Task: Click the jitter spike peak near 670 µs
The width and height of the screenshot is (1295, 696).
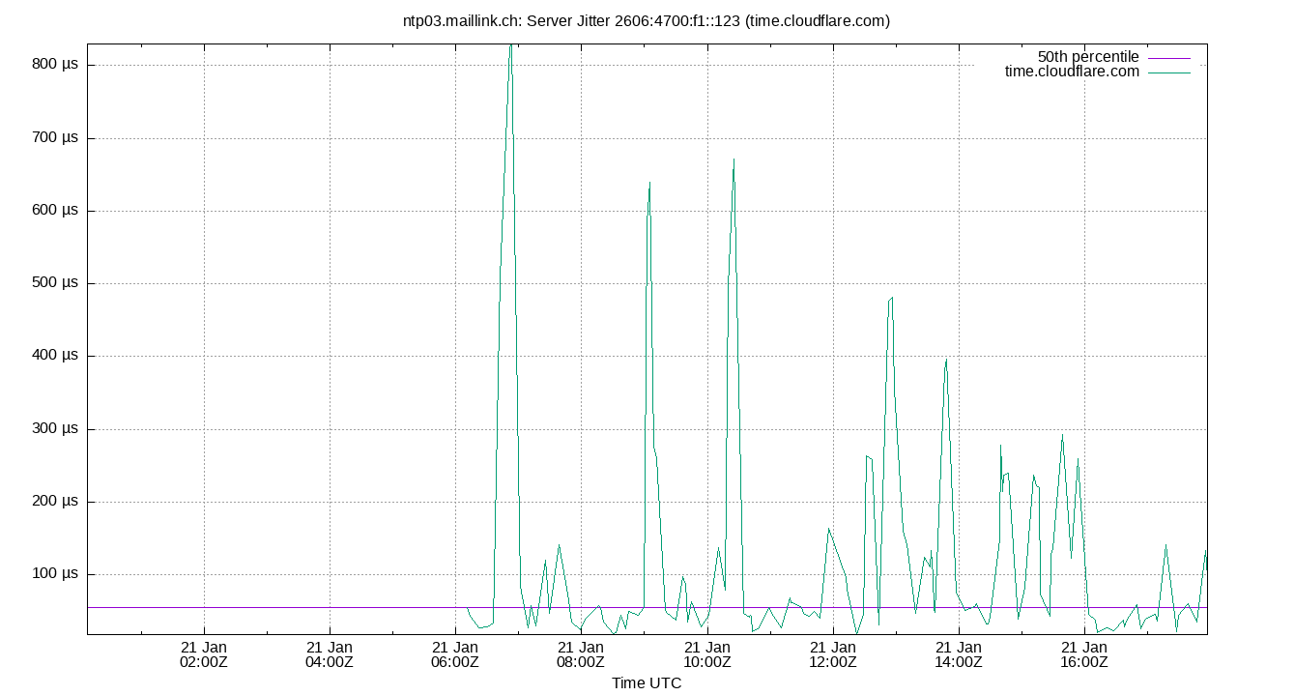Action: (x=734, y=160)
